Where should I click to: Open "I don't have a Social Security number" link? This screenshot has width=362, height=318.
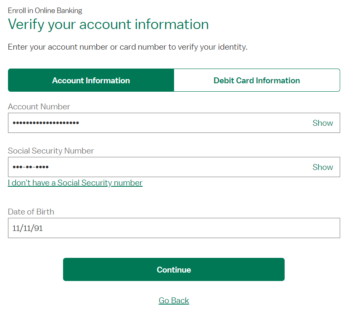(75, 183)
